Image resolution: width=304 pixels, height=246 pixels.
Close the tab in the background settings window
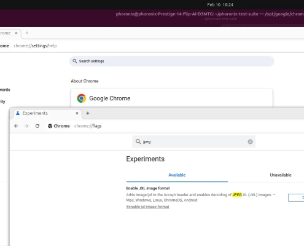click(x=16, y=33)
